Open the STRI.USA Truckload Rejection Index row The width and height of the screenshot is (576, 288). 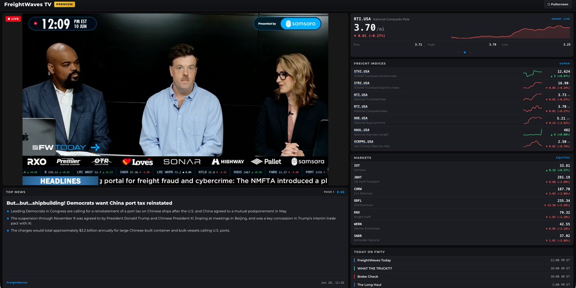[461, 85]
